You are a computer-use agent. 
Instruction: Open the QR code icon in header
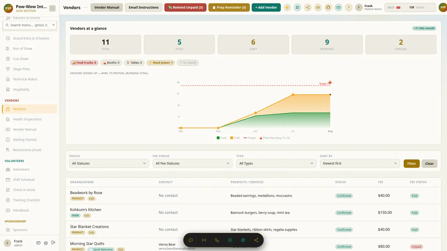[x=298, y=8]
